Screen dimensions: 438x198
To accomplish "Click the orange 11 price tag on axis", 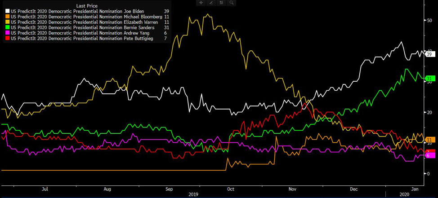I will point(429,140).
